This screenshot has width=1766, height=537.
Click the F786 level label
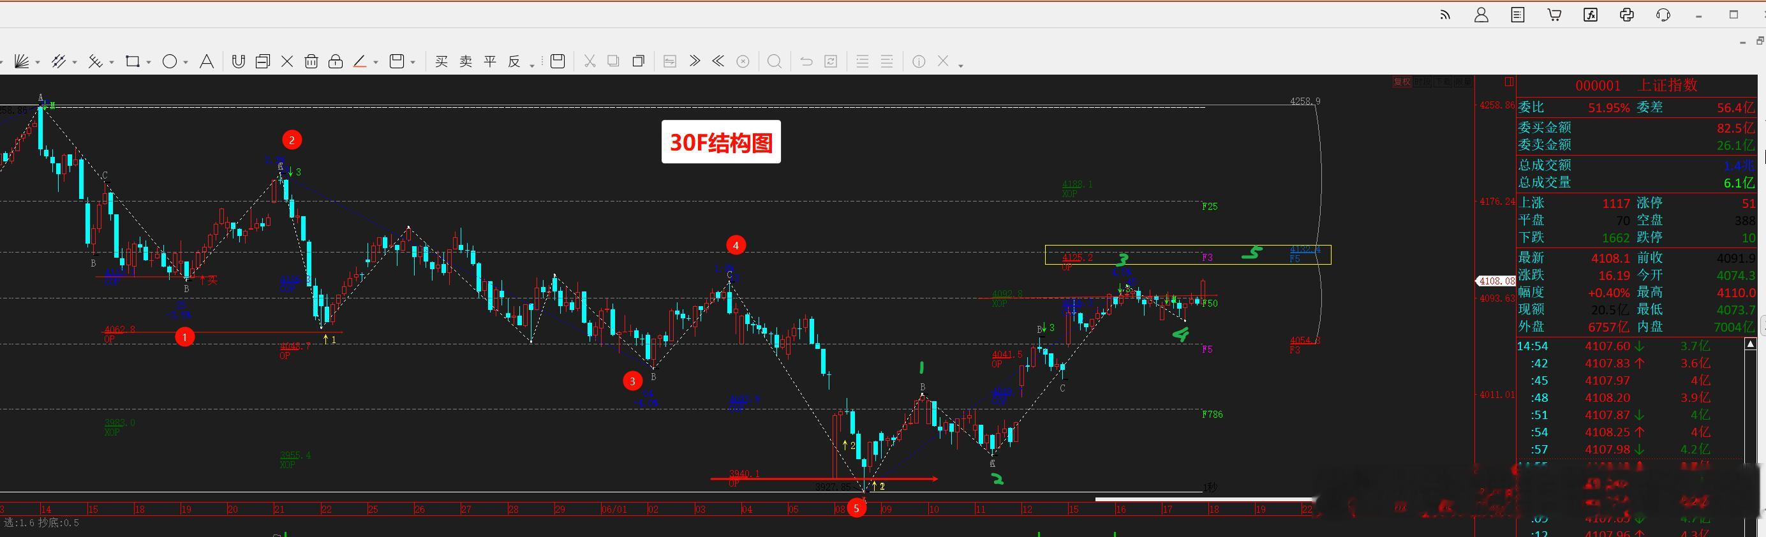tap(1212, 415)
